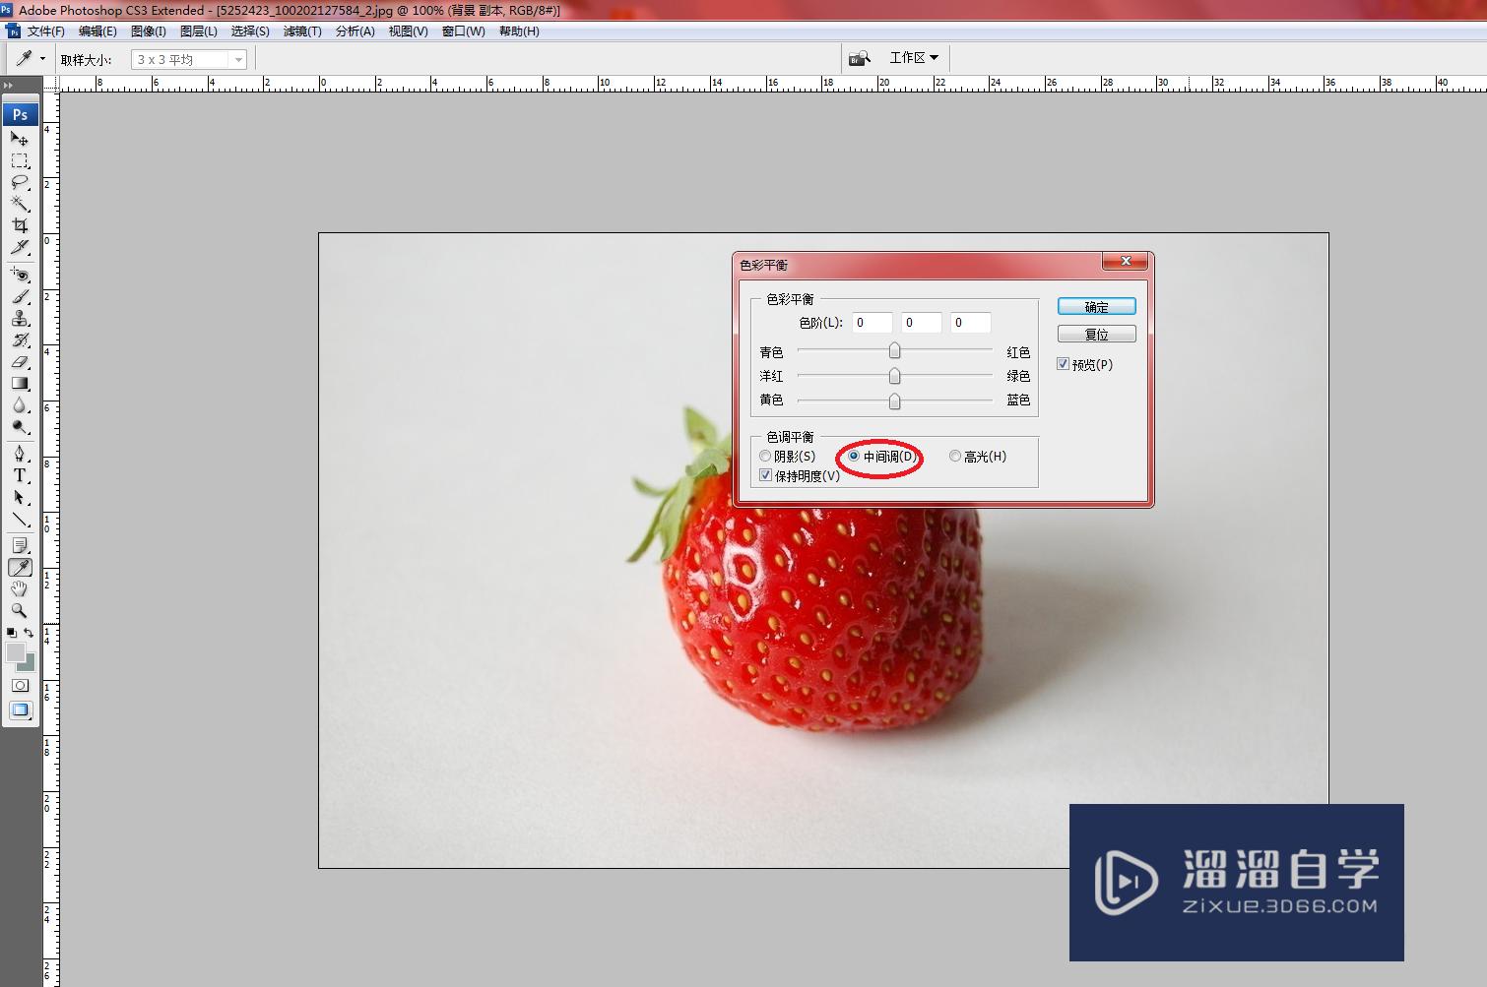
Task: Open the 图像(I) menu
Action: click(x=149, y=31)
